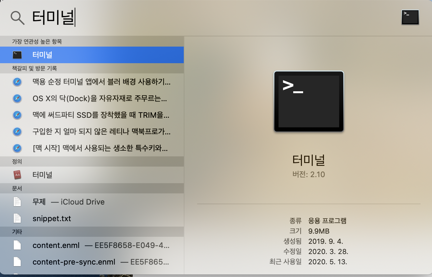This screenshot has width=432, height=277.
Task: Click the file icon beside content-pre-sync.enml
Action: tap(17, 262)
